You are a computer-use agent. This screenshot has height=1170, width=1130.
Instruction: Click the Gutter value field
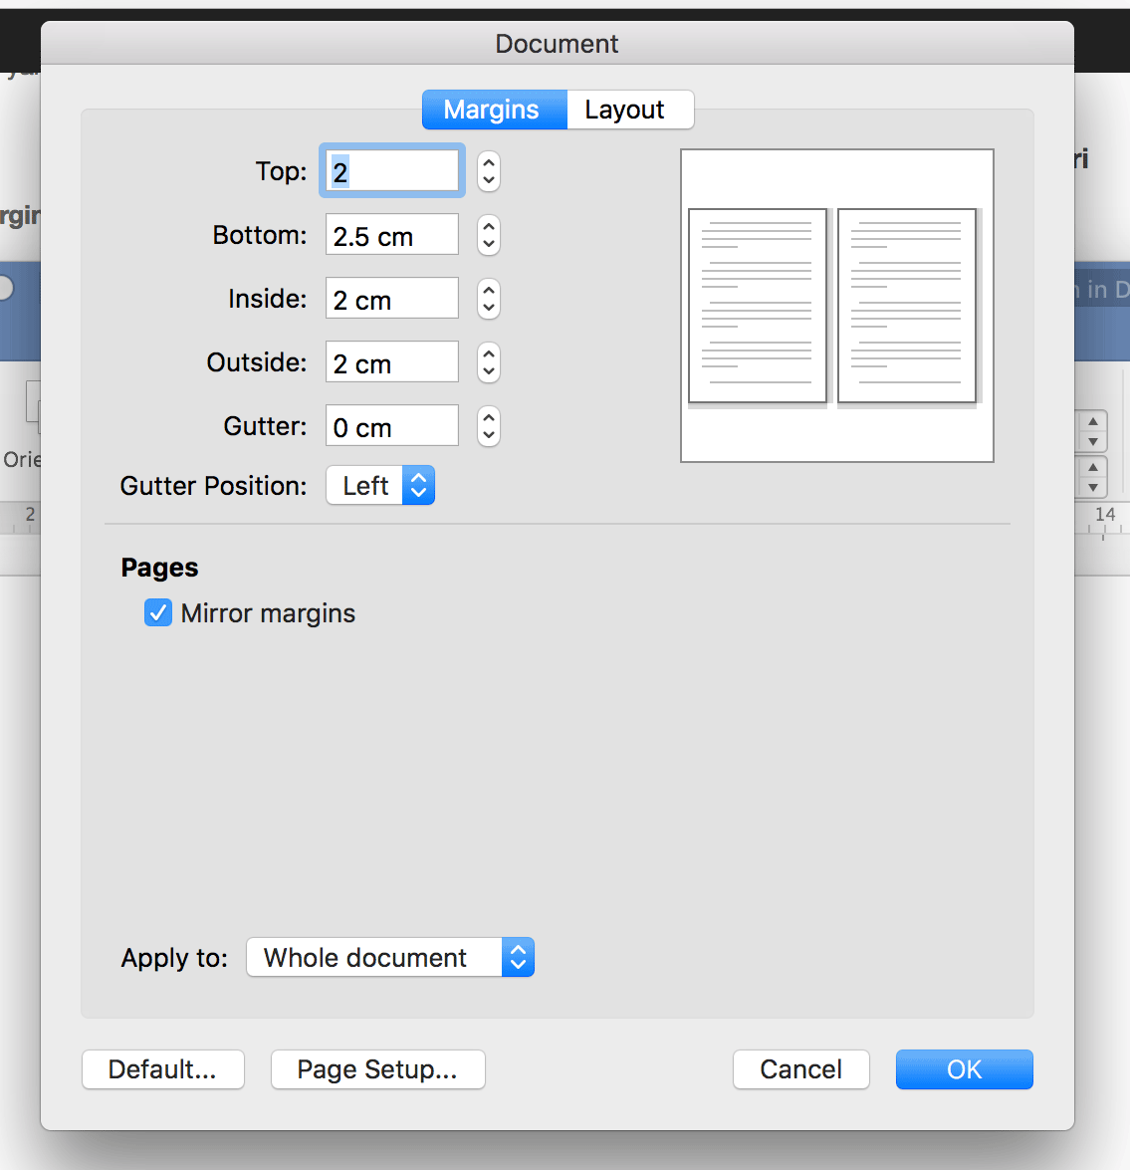(x=391, y=426)
